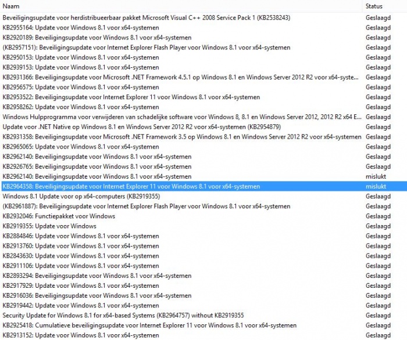Choose update row KB2939153
Image resolution: width=407 pixels, height=340 pixels.
(203, 67)
